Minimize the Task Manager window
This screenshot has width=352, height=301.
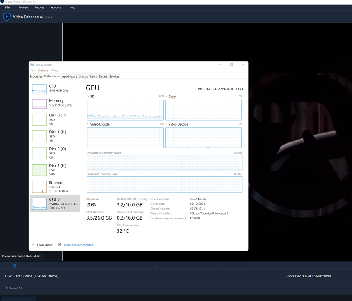[220, 64]
